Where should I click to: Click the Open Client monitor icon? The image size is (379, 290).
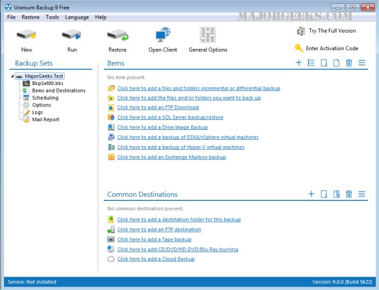coord(163,35)
